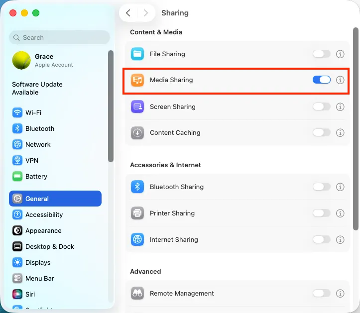This screenshot has height=313, width=360.
Task: Open info for File Sharing
Action: [340, 54]
